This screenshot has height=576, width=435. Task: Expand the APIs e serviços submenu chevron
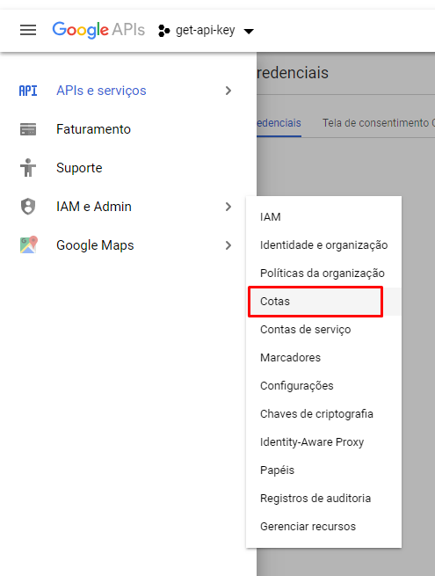[228, 91]
